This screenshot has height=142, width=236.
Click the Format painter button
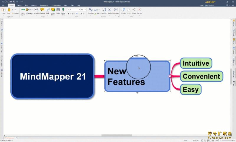coord(15,13)
